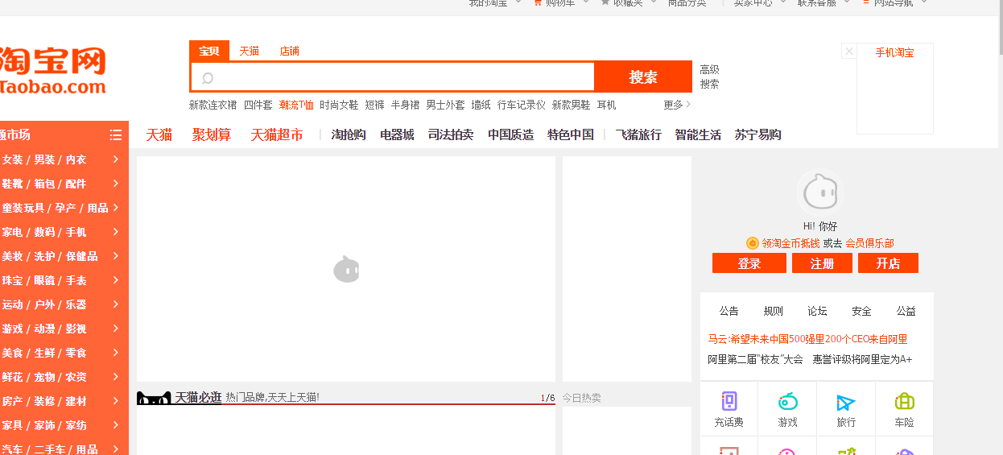Click the main banner placeholder image

pyautogui.click(x=346, y=269)
